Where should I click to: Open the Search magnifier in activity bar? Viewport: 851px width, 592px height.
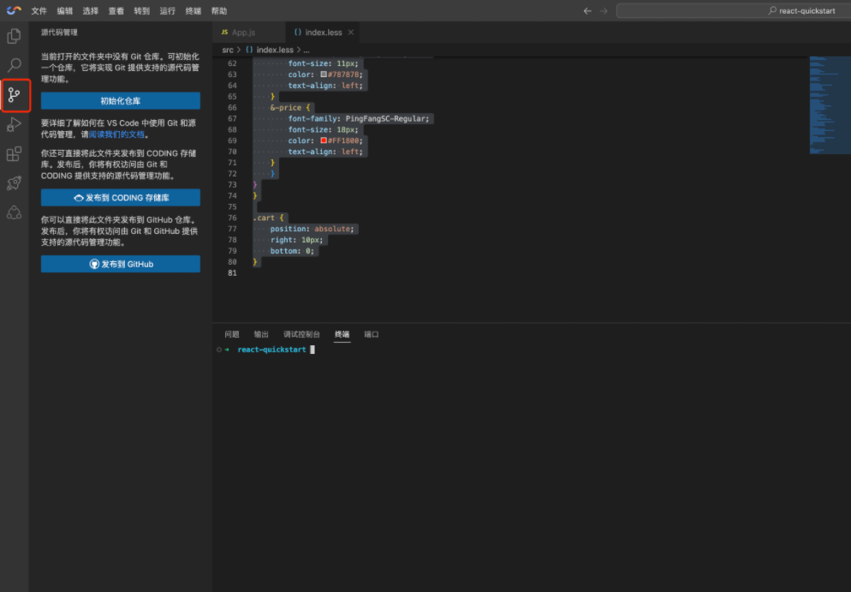pos(14,65)
